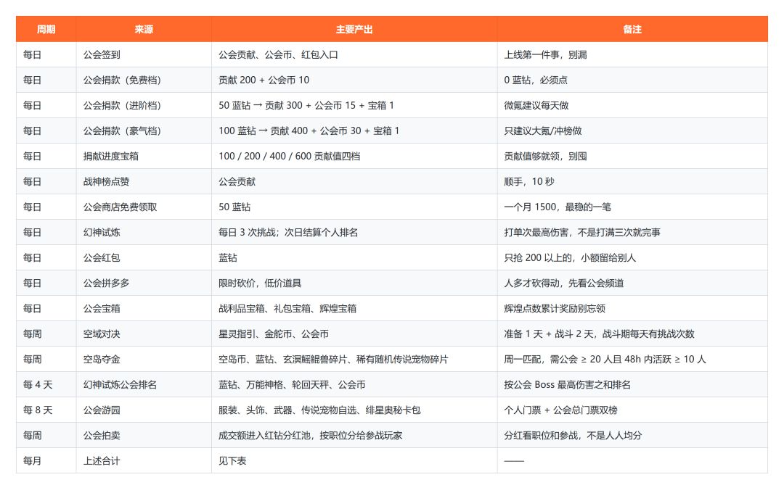784x493 pixels.
Task: Click the note "上线第一件事，别漏"
Action: pyautogui.click(x=632, y=55)
